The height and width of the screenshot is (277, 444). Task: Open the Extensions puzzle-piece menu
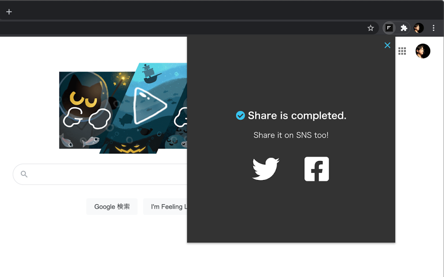404,28
